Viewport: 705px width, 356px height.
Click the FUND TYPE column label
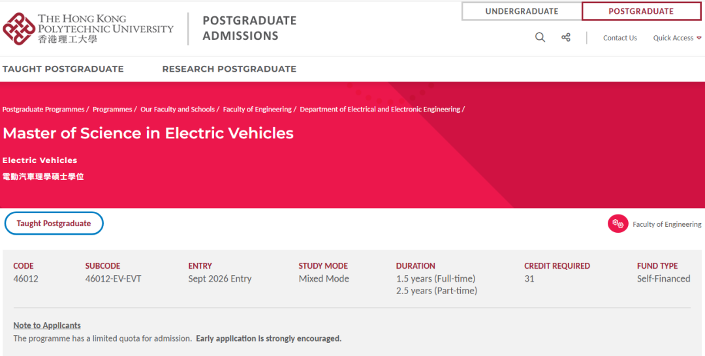click(657, 266)
